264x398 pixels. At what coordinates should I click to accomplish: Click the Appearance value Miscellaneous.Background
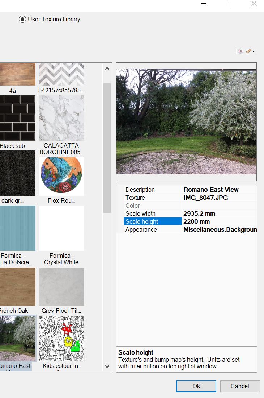(220, 229)
